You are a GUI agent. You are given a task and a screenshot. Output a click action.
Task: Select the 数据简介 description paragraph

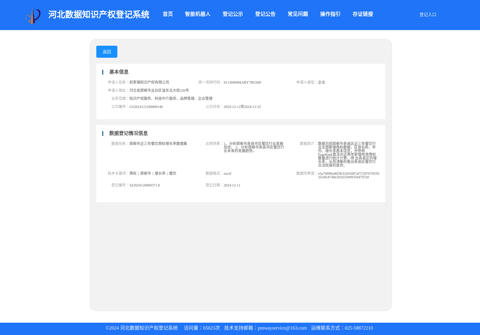(347, 154)
